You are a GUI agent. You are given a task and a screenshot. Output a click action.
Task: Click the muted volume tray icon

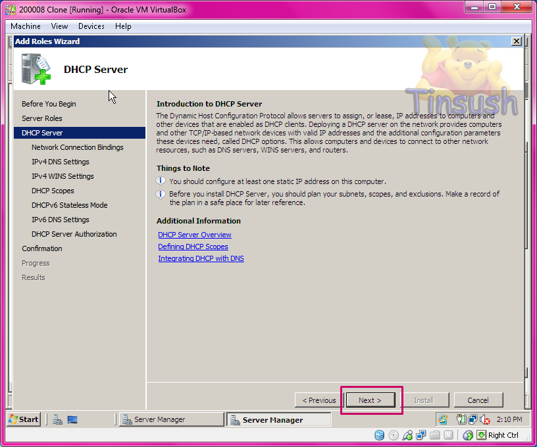point(484,419)
